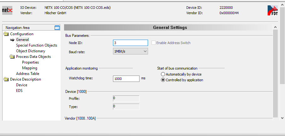Open Object Dictionary page
The width and height of the screenshot is (285, 136).
tap(31, 51)
